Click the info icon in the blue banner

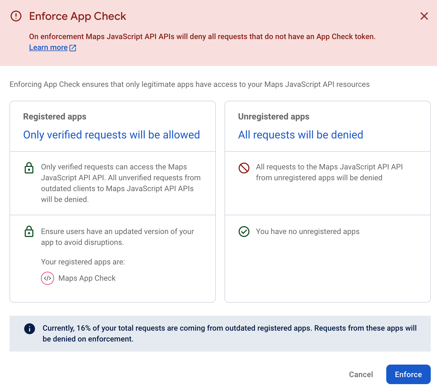coord(29,329)
